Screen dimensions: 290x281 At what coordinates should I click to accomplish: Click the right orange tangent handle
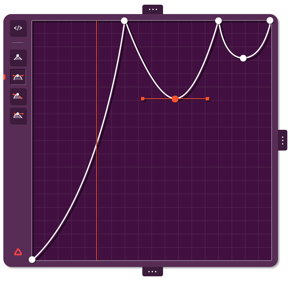[207, 99]
